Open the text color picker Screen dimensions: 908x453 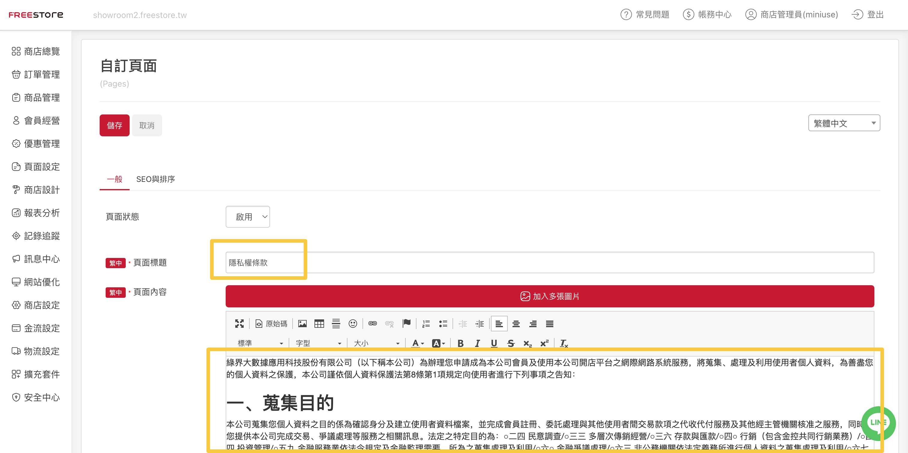(x=417, y=343)
